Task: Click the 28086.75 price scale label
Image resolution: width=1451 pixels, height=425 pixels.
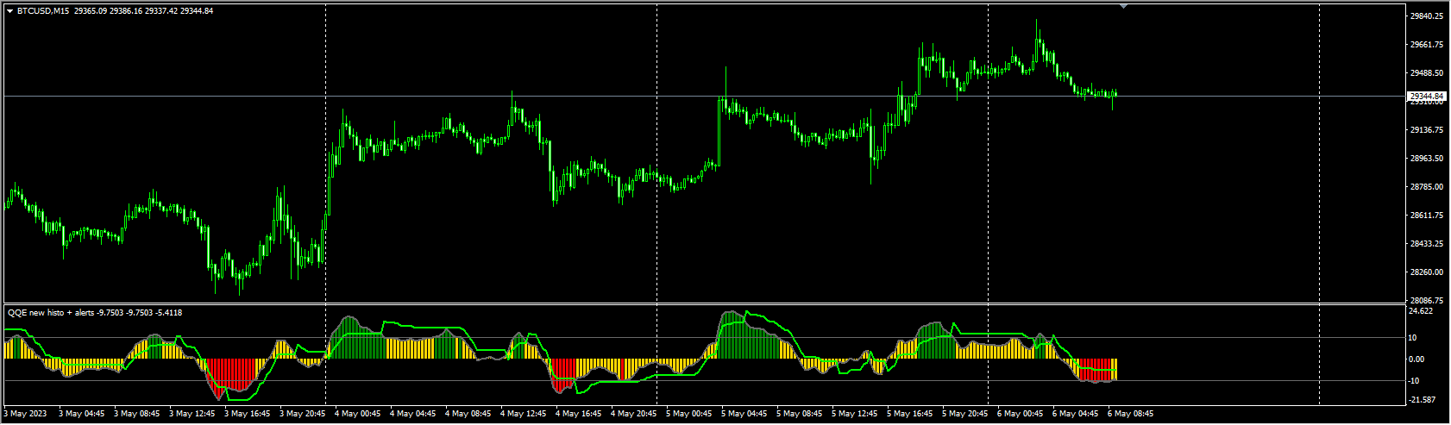Action: point(1426,300)
